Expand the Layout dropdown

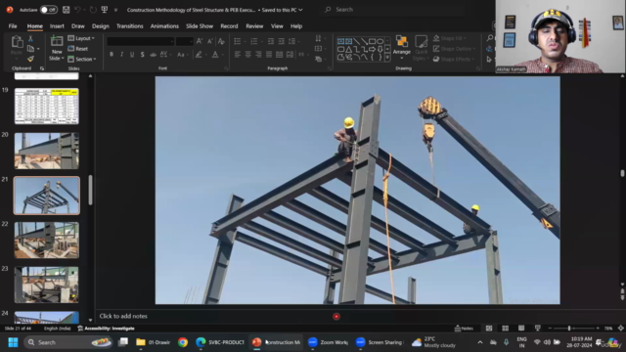pos(81,38)
